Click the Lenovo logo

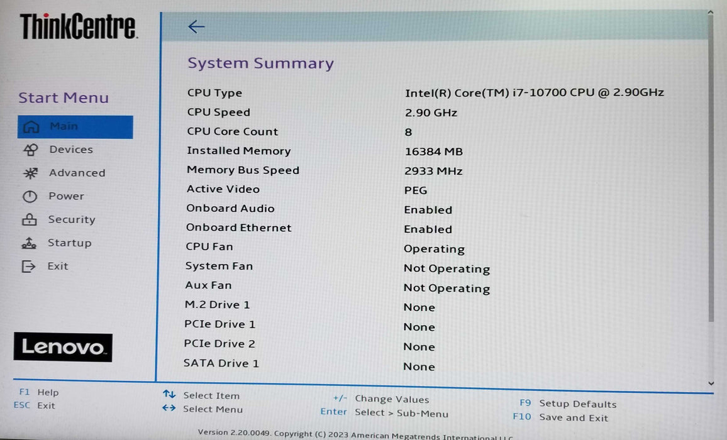coord(63,347)
